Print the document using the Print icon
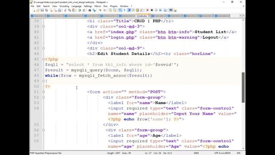Screen dimensions: 275x155 coord(59,10)
